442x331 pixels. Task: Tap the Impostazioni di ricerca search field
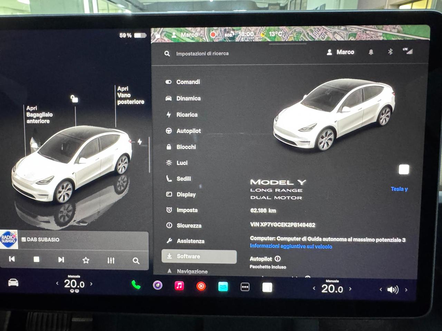pyautogui.click(x=202, y=54)
